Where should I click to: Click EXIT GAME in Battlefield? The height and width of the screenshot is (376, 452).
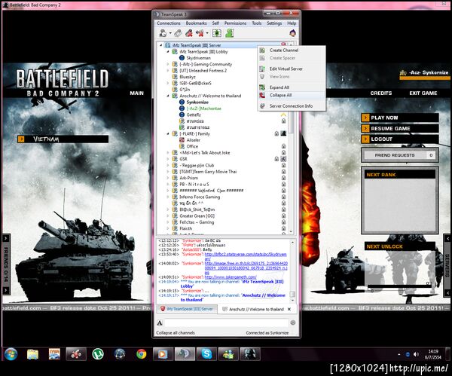[x=423, y=93]
